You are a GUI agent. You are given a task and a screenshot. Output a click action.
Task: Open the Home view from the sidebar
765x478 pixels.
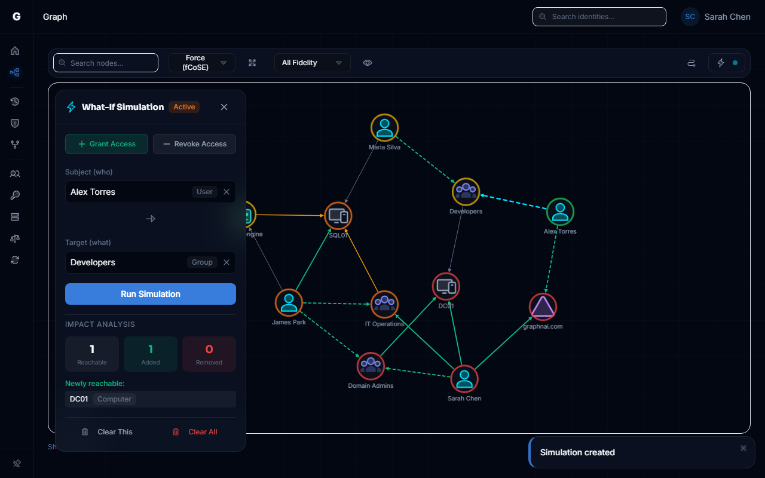coord(15,51)
